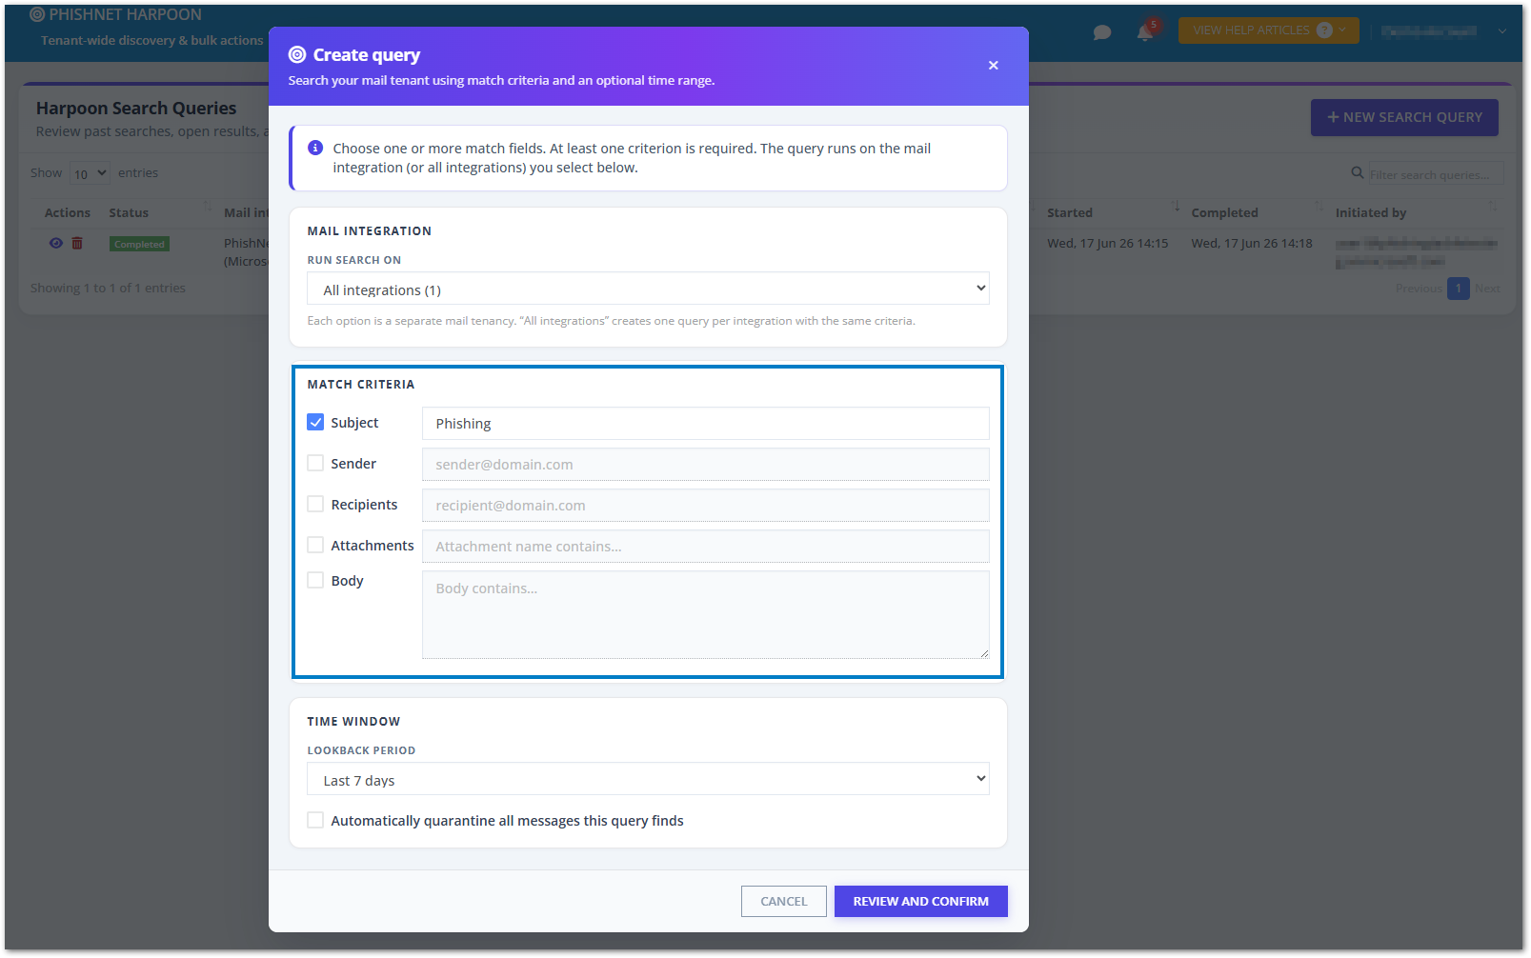Click the TIME WINDOW section heading
Image resolution: width=1531 pixels, height=958 pixels.
coord(353,721)
